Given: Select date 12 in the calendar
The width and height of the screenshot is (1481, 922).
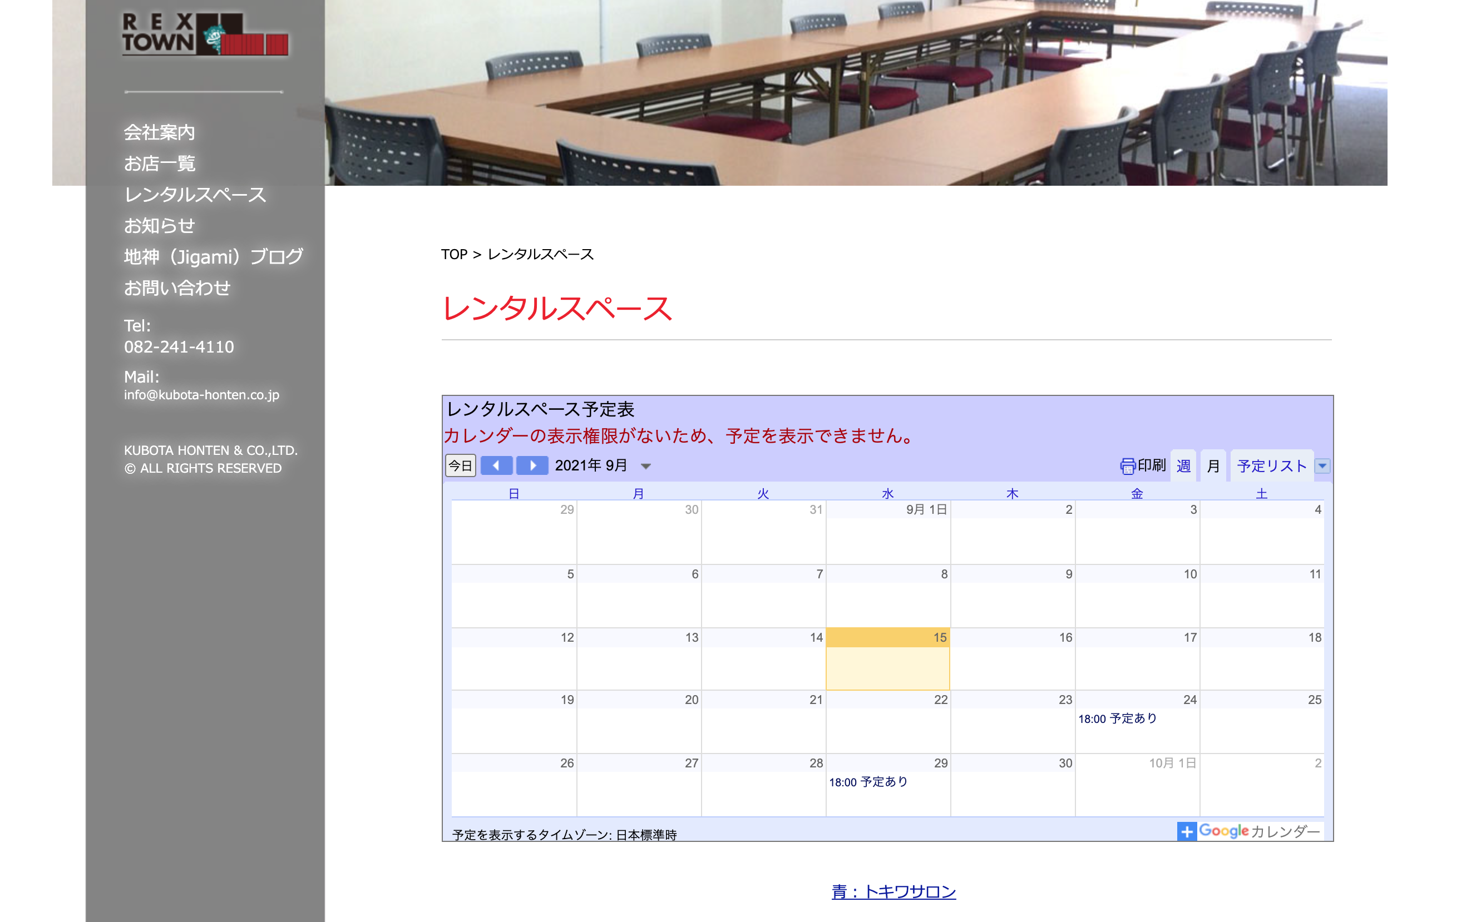Looking at the screenshot, I should (567, 637).
